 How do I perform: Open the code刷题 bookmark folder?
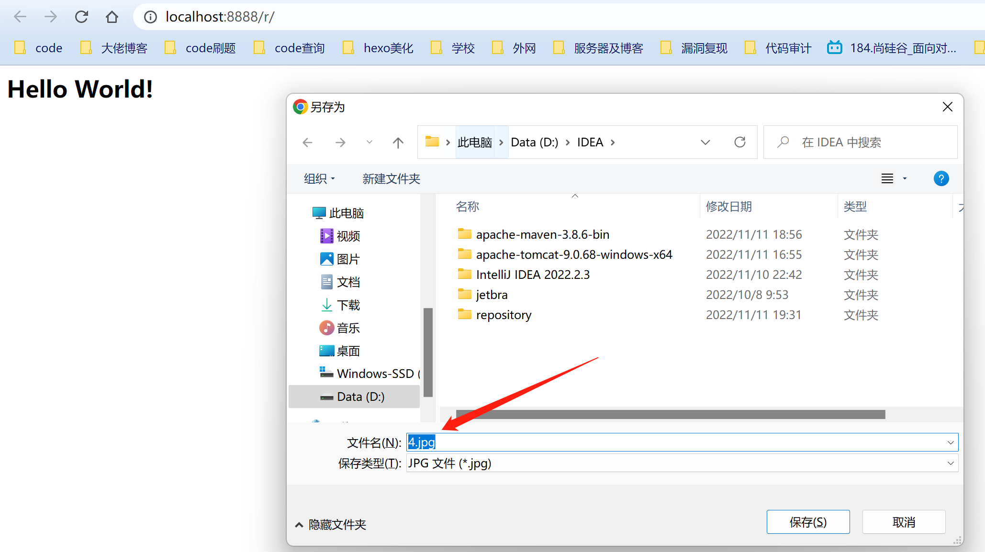click(200, 48)
